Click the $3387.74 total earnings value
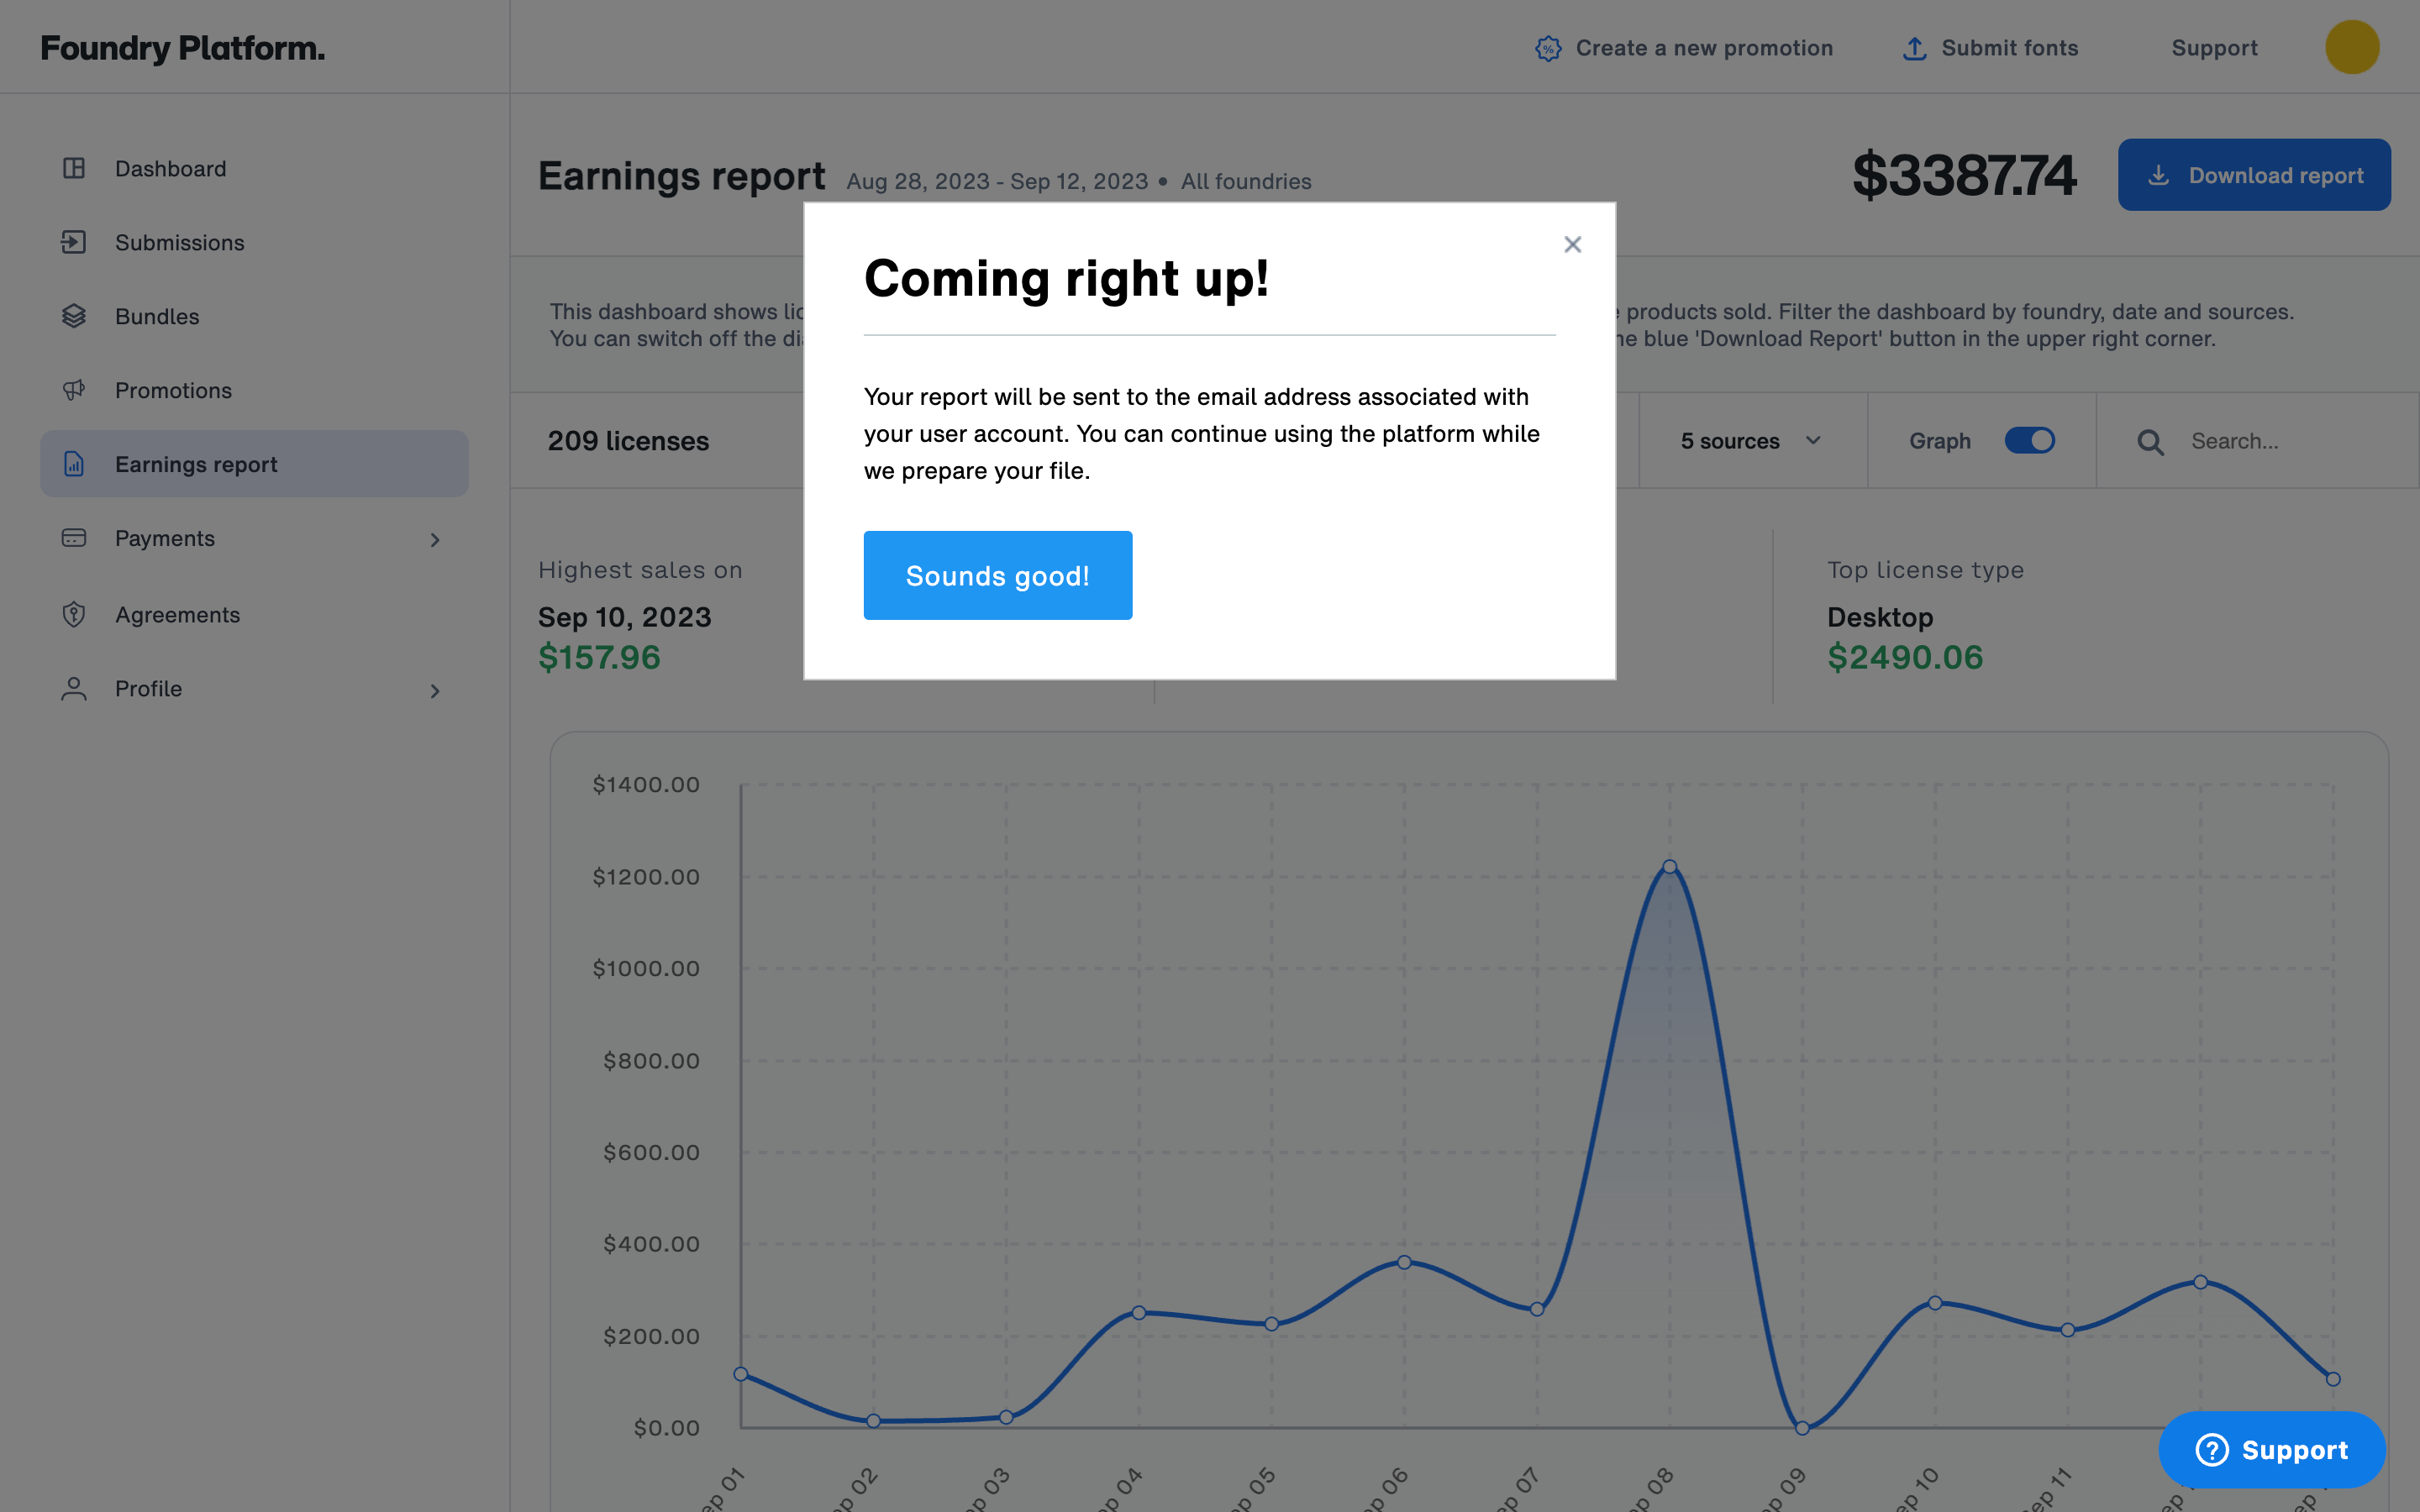 coord(1964,175)
